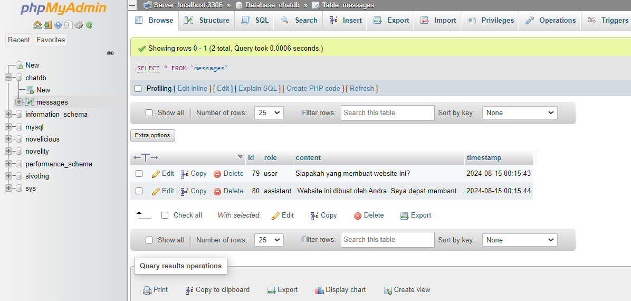Screen dimensions: 631x301
Task: Open lower Number of rows dropdown
Action: pyautogui.click(x=269, y=240)
